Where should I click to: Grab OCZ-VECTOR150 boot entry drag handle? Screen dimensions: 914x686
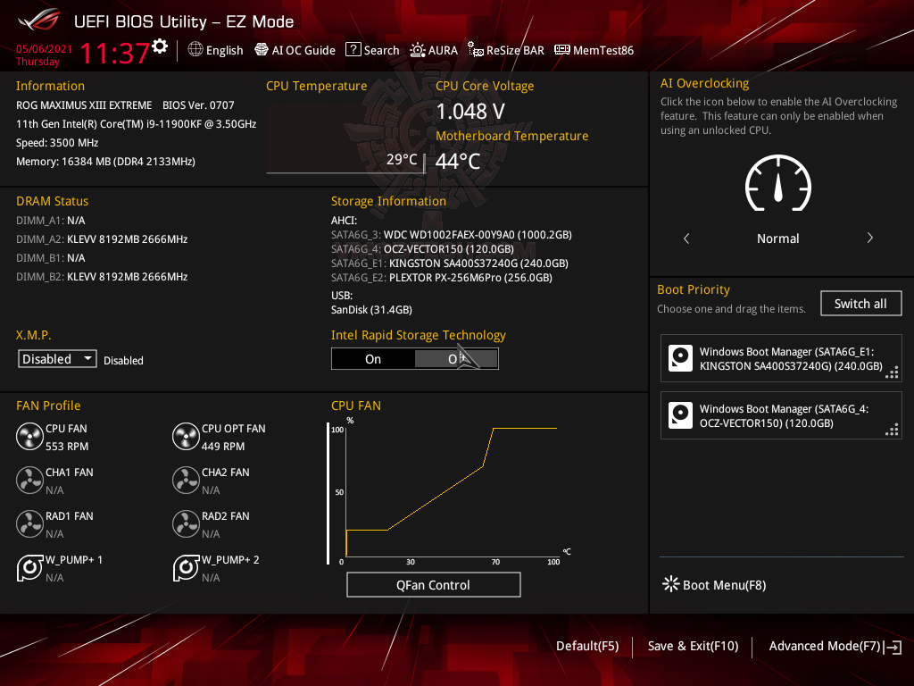pos(892,430)
